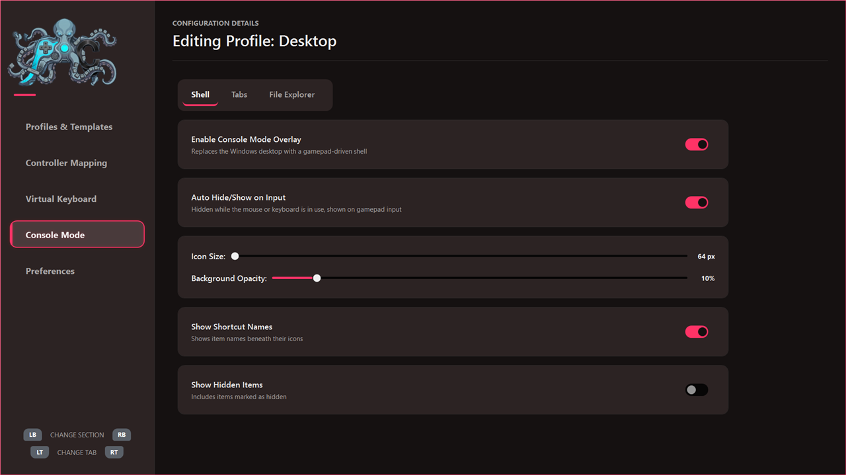Image resolution: width=846 pixels, height=475 pixels.
Task: Disable the Console Mode Overlay toggle
Action: [697, 144]
